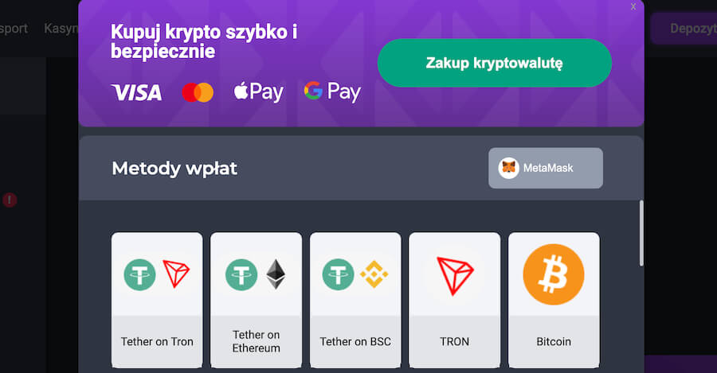Viewport: 717px width, 373px height.
Task: Click the yellow Binance chain icon
Action: tap(374, 274)
